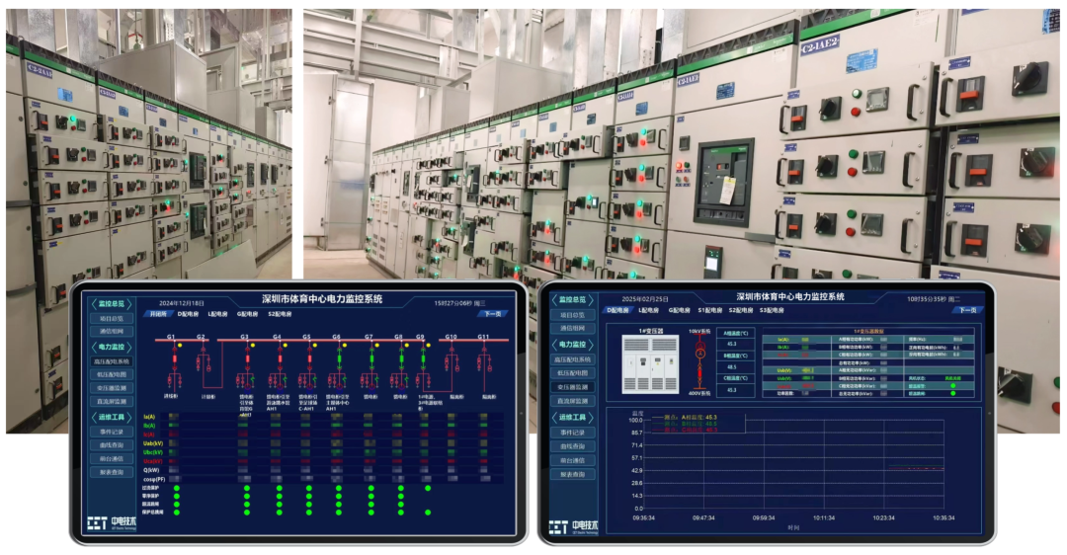Open 低压配电图 on the 2025 screen
The width and height of the screenshot is (1067, 555).
(572, 372)
